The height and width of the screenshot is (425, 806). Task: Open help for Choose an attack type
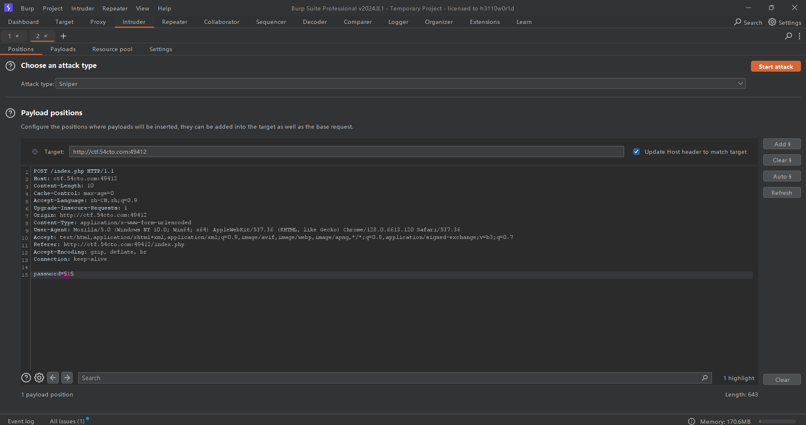click(11, 66)
